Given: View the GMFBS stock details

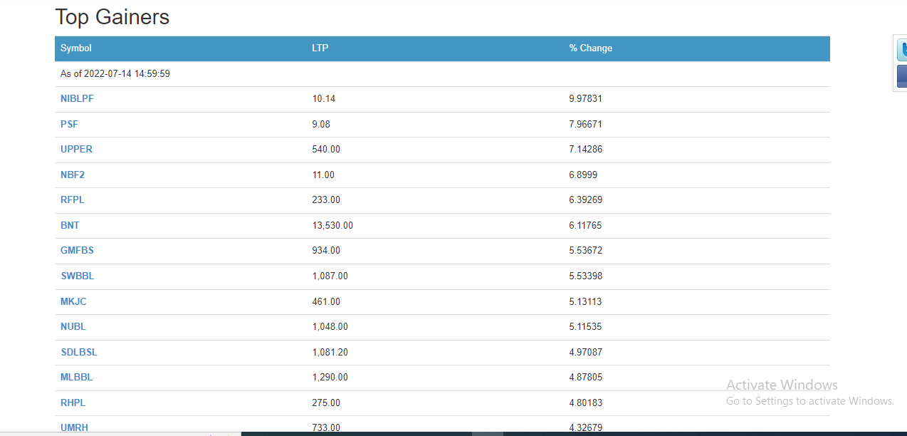Looking at the screenshot, I should [x=77, y=251].
